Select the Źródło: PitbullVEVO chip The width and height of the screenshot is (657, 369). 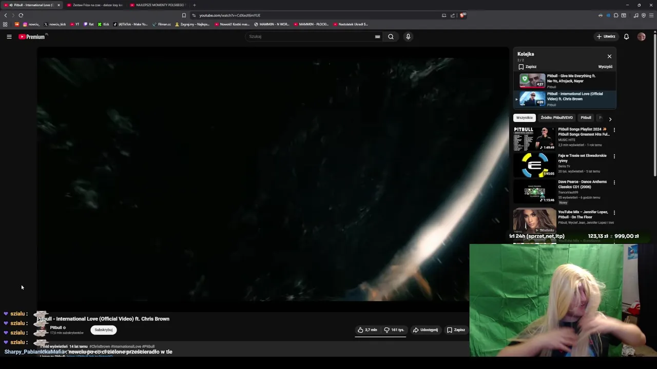[x=556, y=118]
